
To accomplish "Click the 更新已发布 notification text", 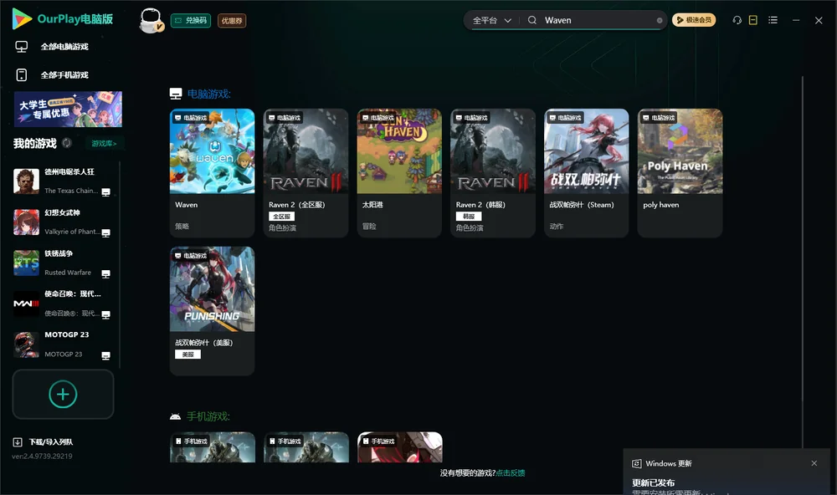I will [654, 482].
